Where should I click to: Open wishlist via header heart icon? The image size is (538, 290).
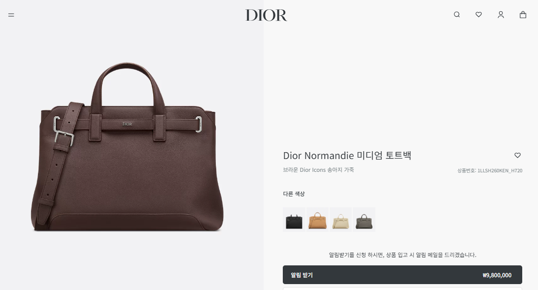pos(479,14)
